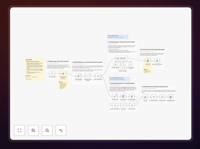The image size is (200, 149).
Task: Click the 'Try It Out!' sticky note heading
Action: (29, 60)
